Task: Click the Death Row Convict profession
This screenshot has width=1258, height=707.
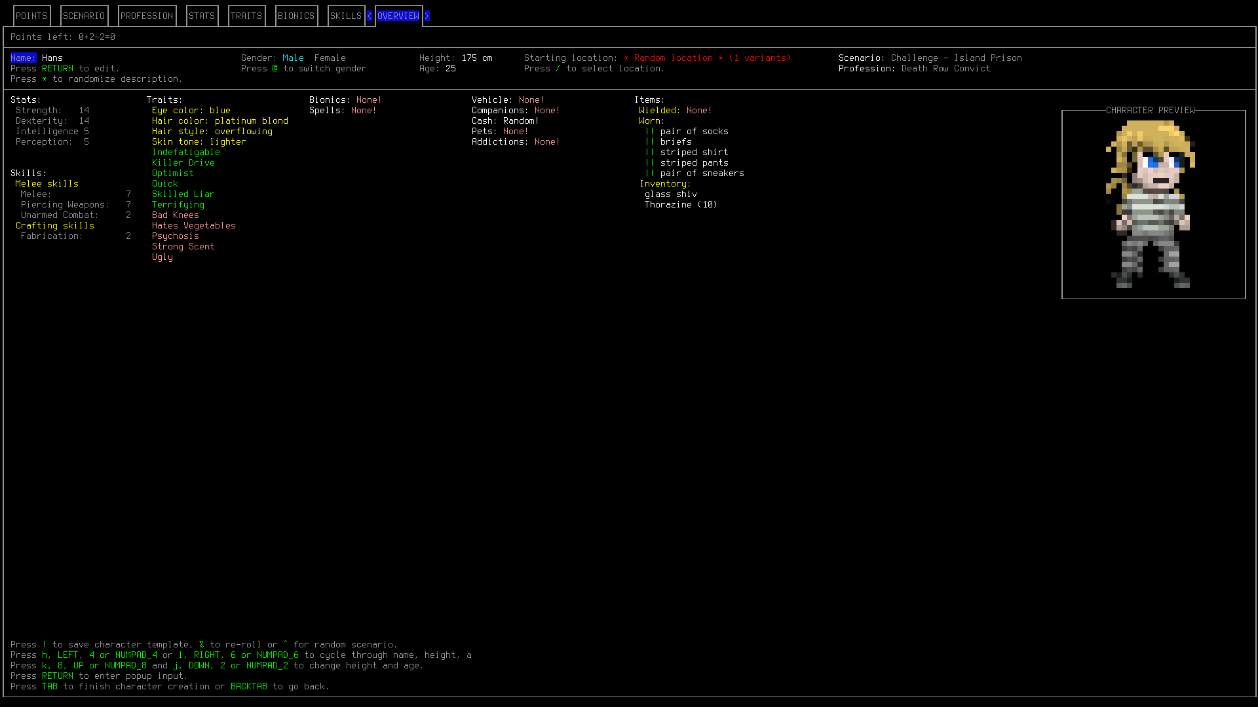Action: [946, 68]
